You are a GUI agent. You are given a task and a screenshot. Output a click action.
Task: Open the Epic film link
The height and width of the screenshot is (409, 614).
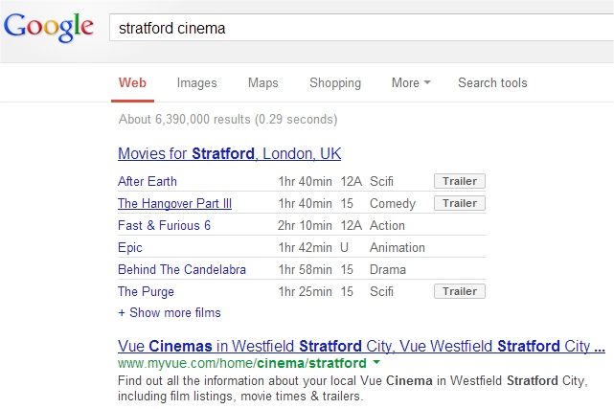point(130,248)
